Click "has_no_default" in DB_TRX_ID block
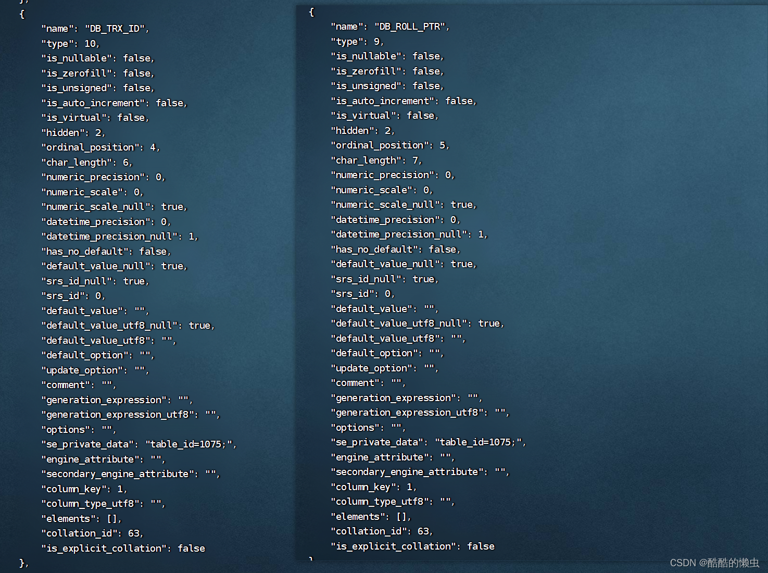 (106, 252)
